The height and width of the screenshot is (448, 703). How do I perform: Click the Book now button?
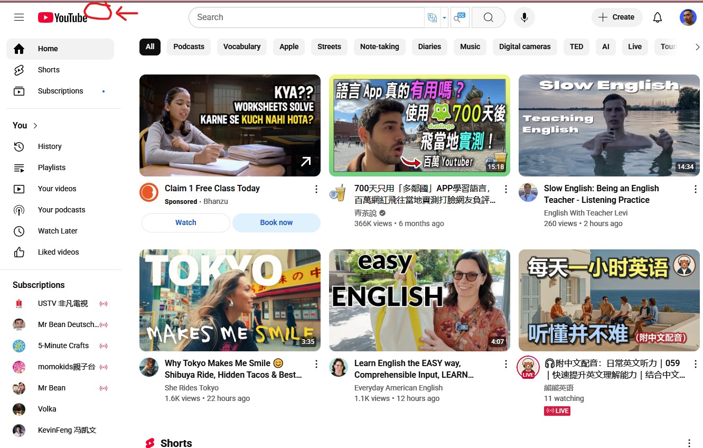(x=276, y=223)
